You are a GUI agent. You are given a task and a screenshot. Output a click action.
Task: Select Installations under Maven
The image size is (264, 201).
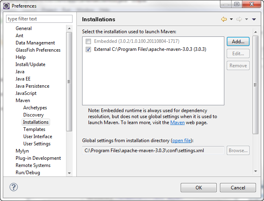coord(36,122)
